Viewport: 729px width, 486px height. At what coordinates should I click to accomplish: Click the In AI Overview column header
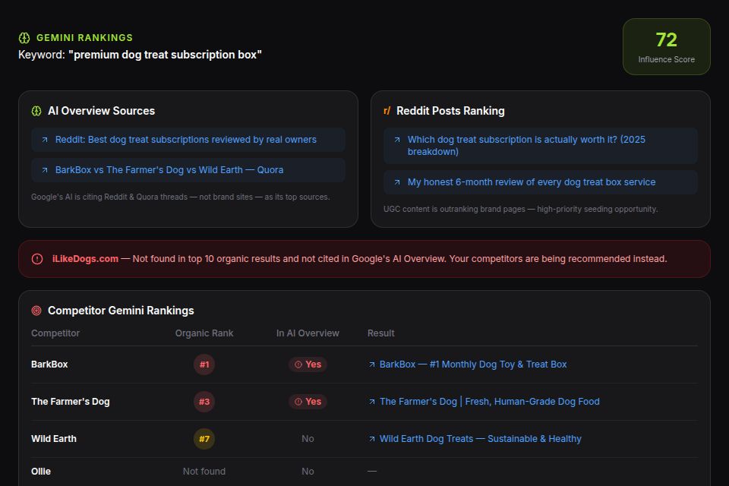[x=308, y=333]
